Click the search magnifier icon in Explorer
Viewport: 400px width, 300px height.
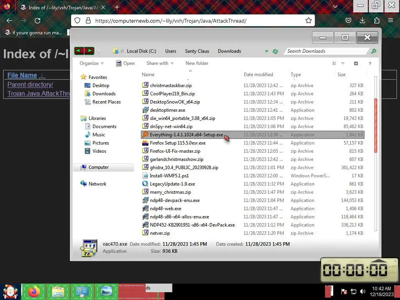(x=373, y=51)
